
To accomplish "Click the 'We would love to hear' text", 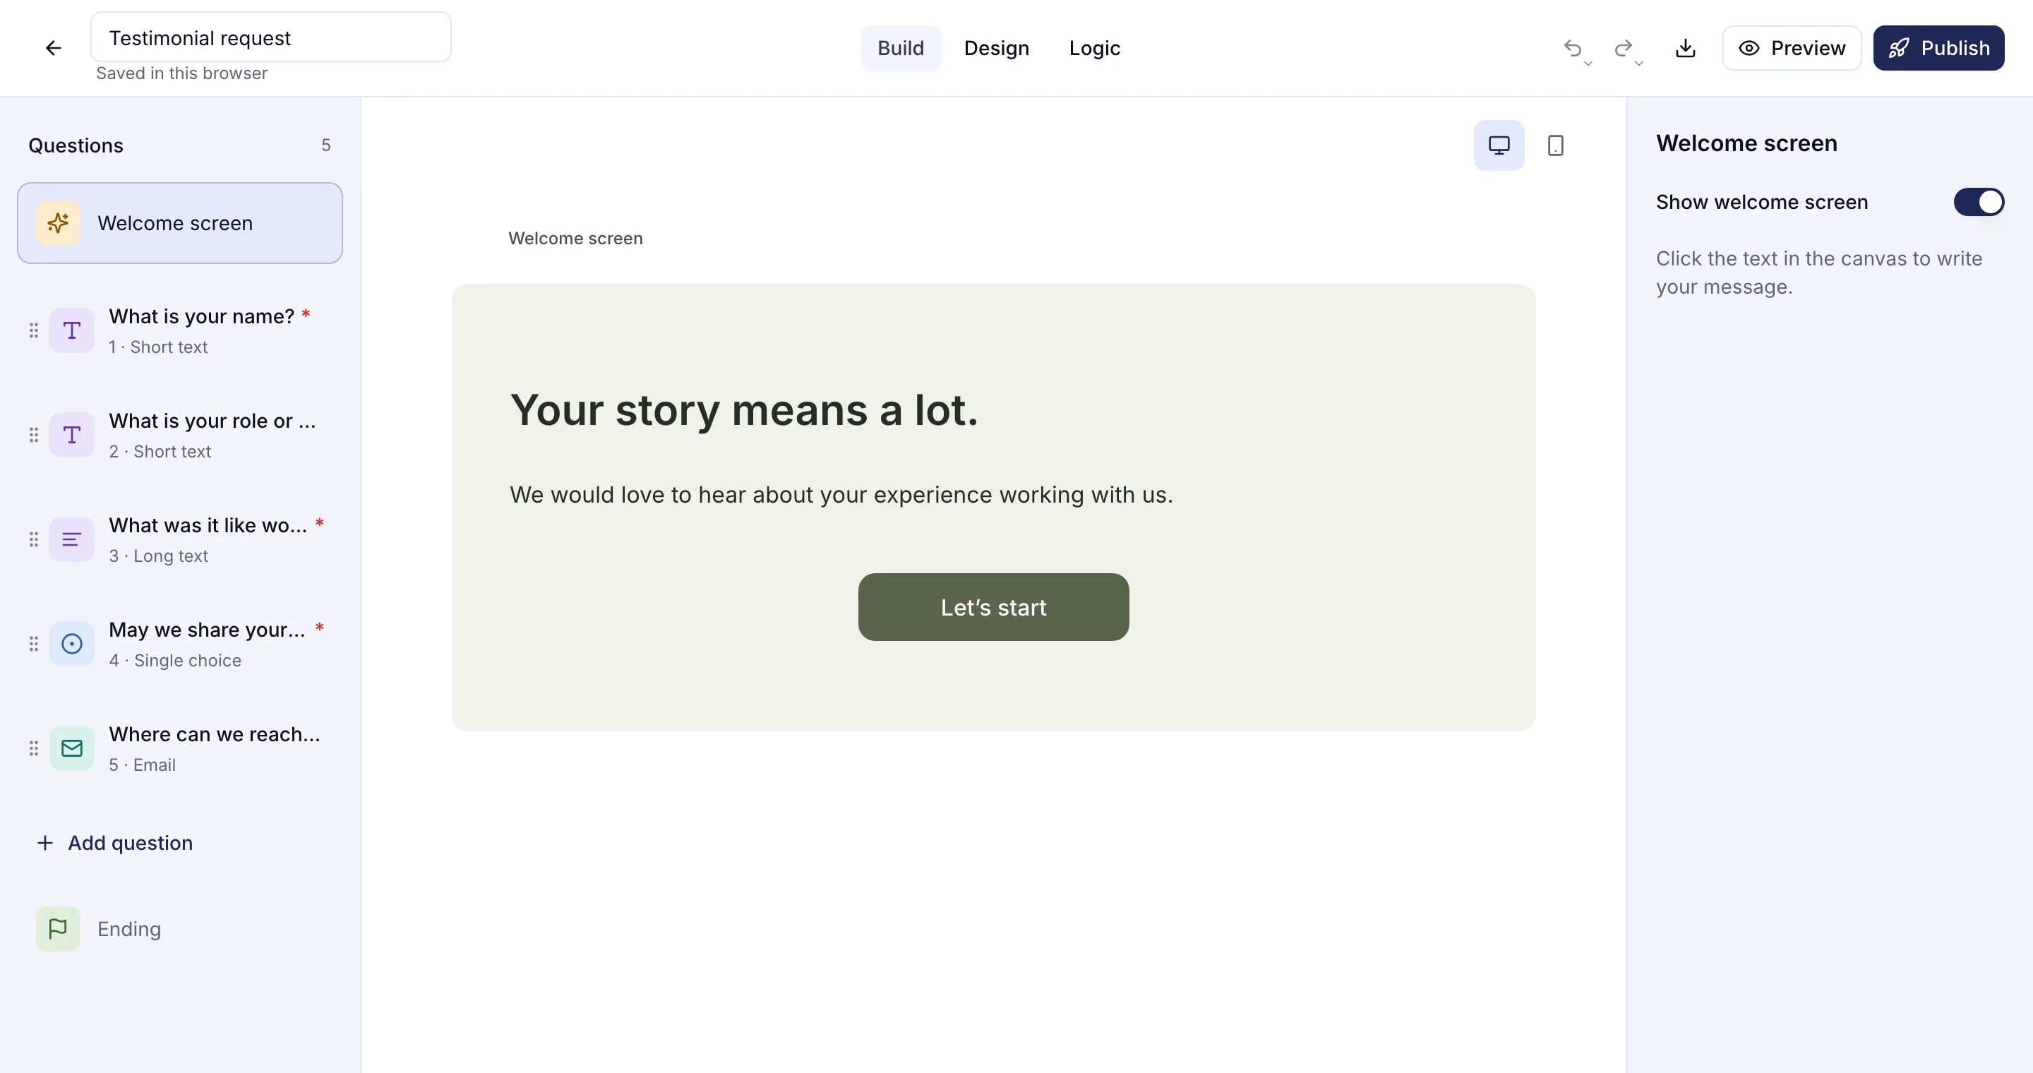I will point(841,495).
